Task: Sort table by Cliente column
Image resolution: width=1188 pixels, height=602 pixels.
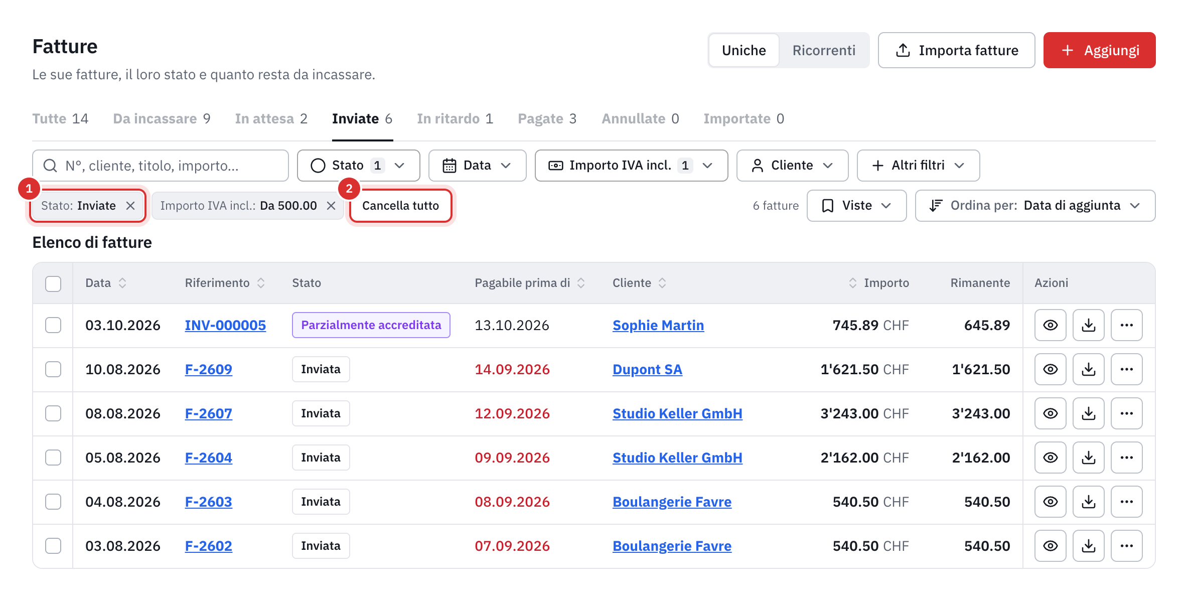Action: (x=639, y=283)
